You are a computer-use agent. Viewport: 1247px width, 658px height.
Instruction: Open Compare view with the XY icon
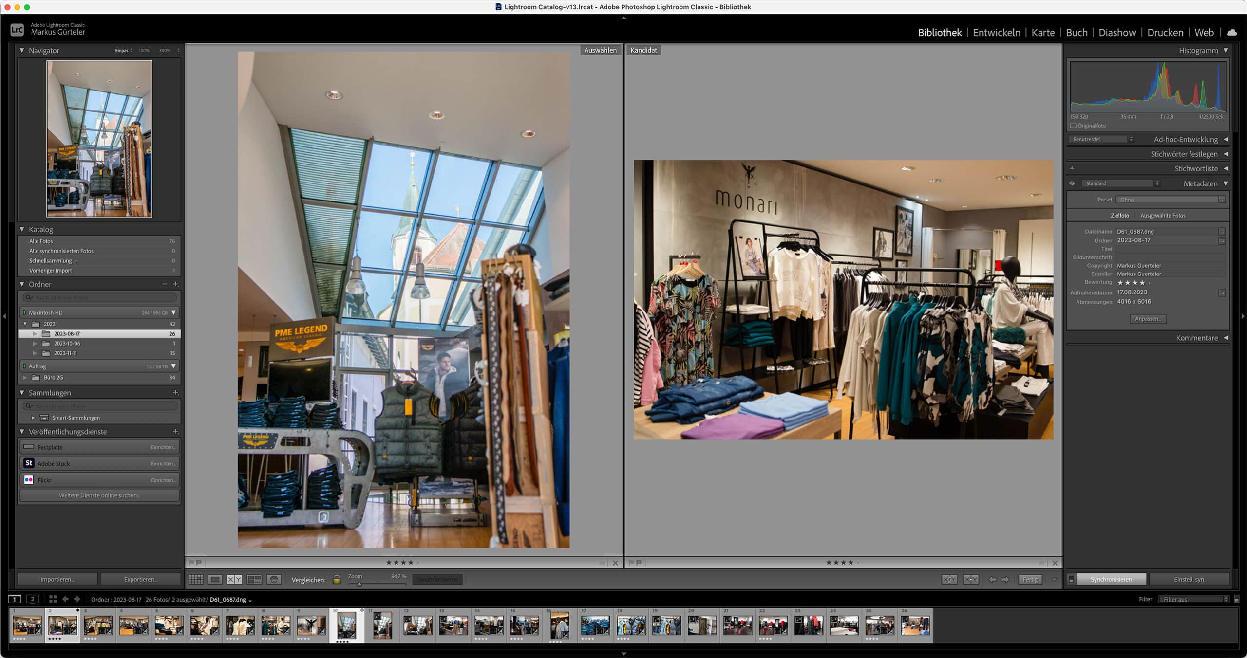(234, 579)
